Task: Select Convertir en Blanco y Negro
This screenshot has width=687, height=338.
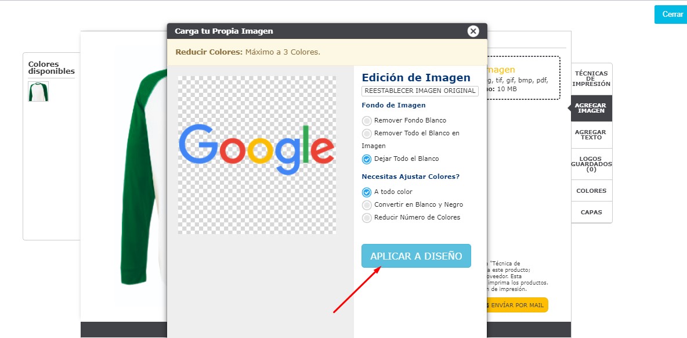Action: pyautogui.click(x=367, y=205)
